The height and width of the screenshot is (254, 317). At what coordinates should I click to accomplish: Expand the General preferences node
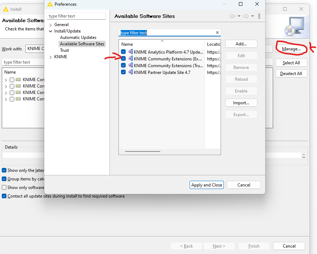pyautogui.click(x=51, y=25)
